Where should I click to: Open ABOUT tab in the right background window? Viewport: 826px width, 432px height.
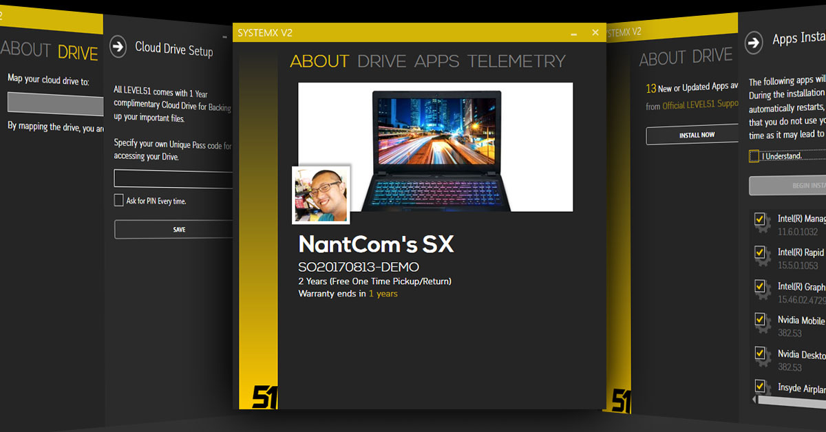tap(662, 59)
